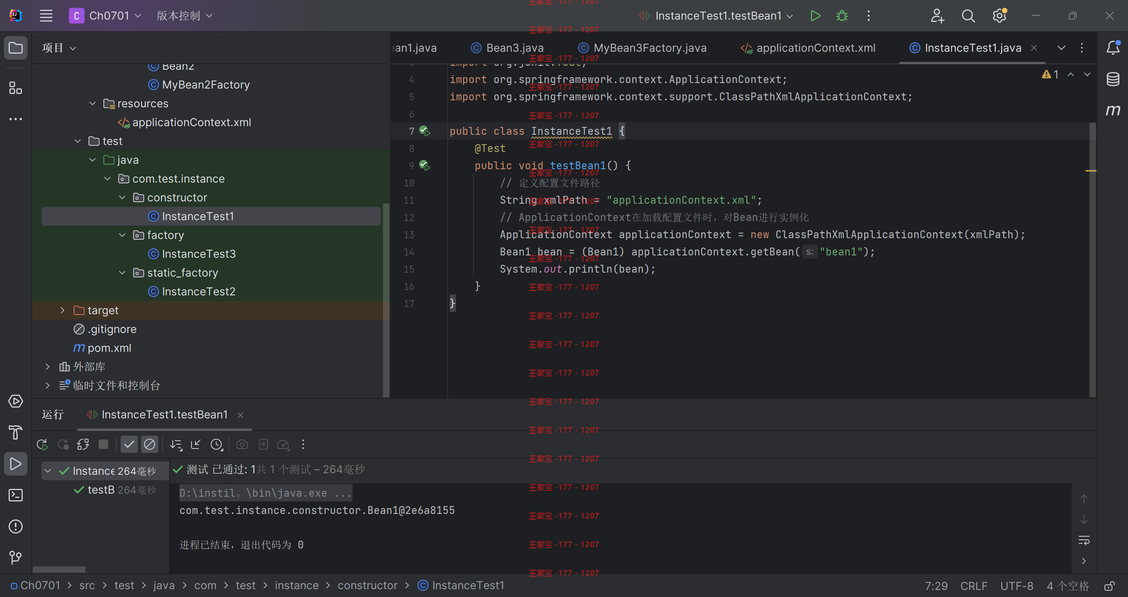Open the run configuration dropdown InstanceTest1.testBean1
The image size is (1128, 597).
[x=716, y=16]
